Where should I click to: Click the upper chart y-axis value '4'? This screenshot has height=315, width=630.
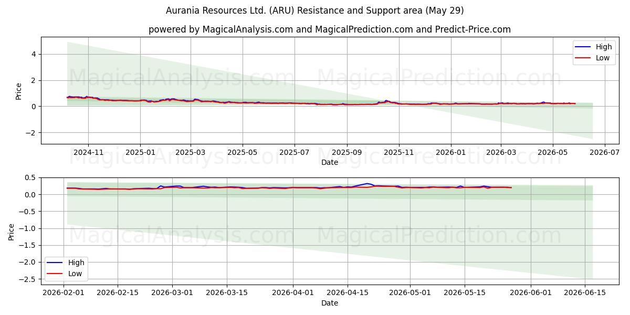(x=34, y=54)
